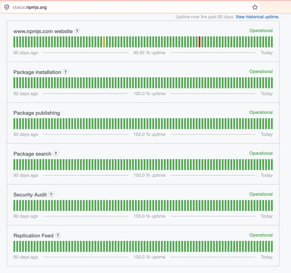
Task: Click help icon next to Package installation
Action: [x=65, y=71]
